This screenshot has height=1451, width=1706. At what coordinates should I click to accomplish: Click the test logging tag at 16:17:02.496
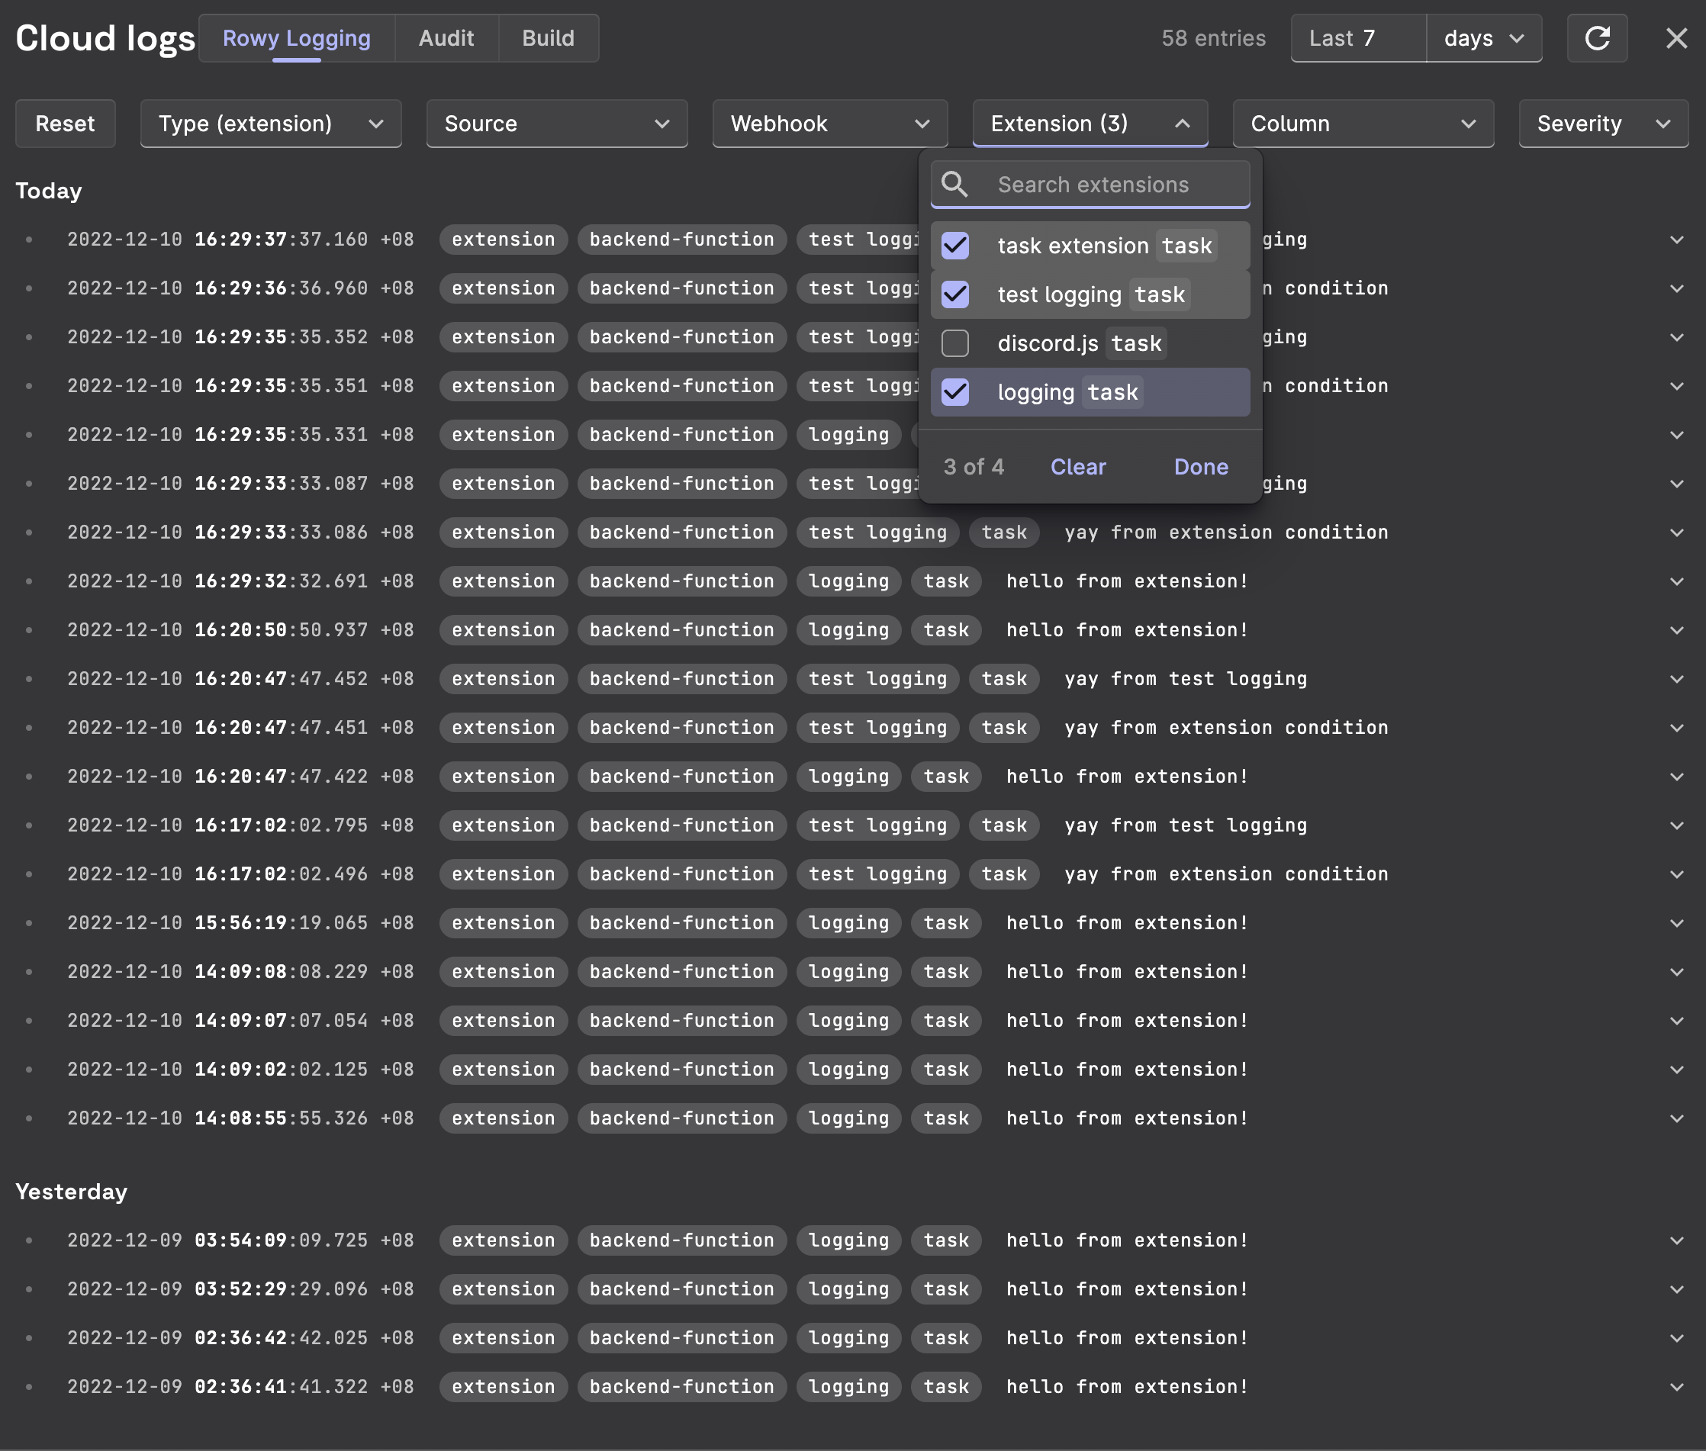pyautogui.click(x=877, y=874)
